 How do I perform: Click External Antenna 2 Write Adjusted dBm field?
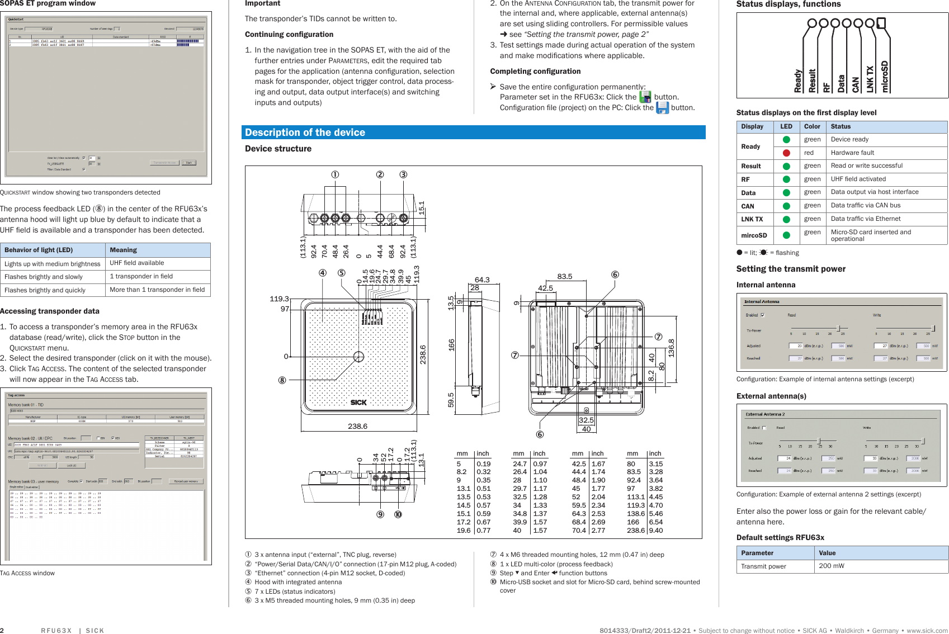click(871, 458)
